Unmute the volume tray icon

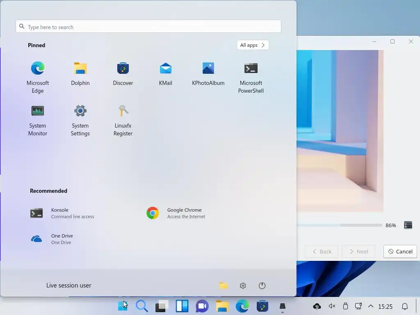pyautogui.click(x=332, y=306)
